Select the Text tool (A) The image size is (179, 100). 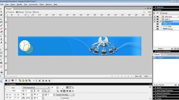click(1, 42)
